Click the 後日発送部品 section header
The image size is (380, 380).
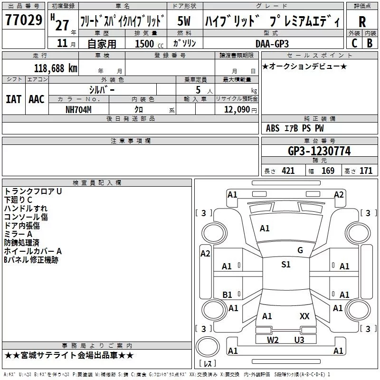point(131,118)
